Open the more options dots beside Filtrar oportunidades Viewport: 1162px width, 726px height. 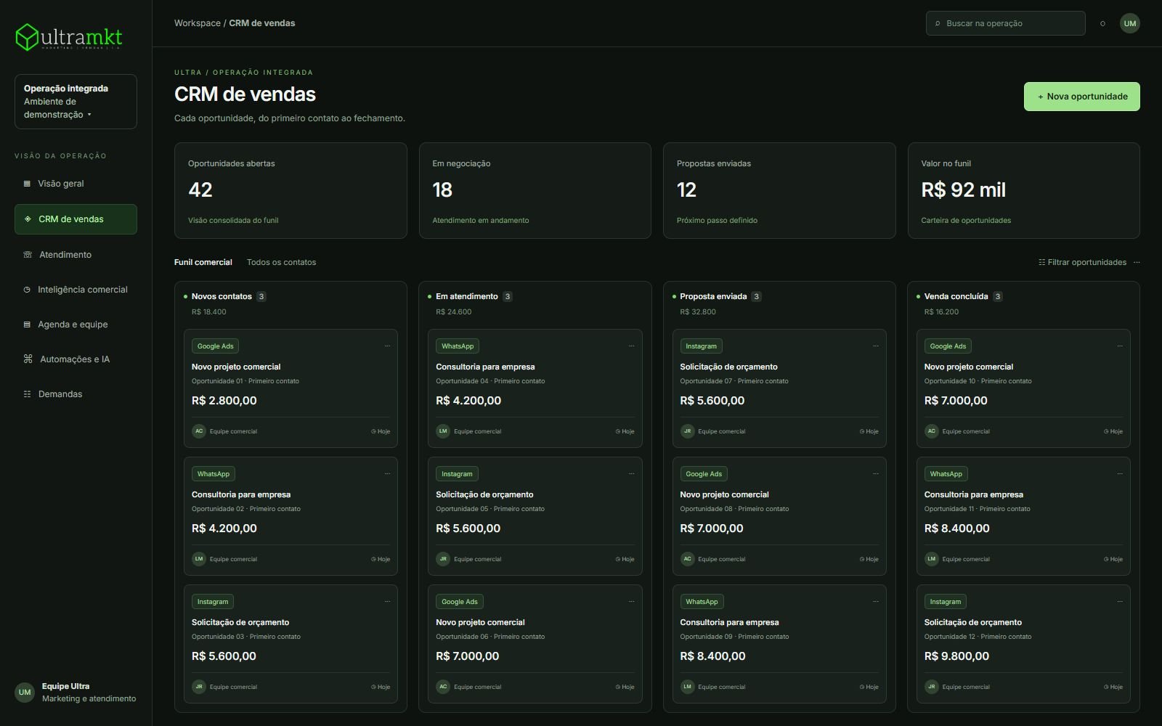[x=1137, y=262]
